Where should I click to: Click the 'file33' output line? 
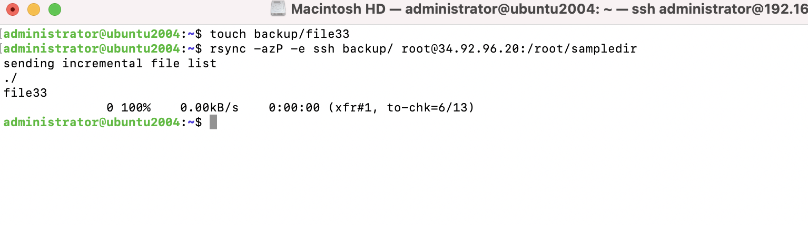(x=25, y=93)
